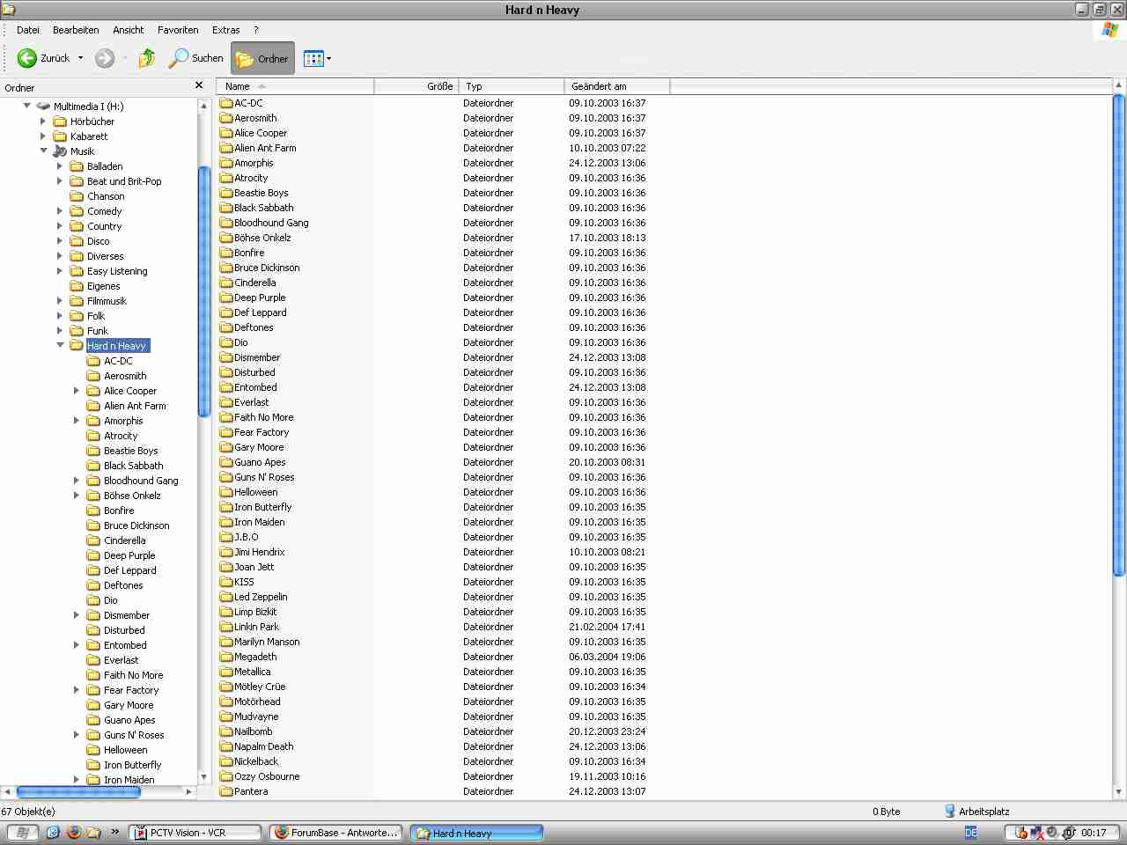
Task: Open the Ansicht menu
Action: 129,30
